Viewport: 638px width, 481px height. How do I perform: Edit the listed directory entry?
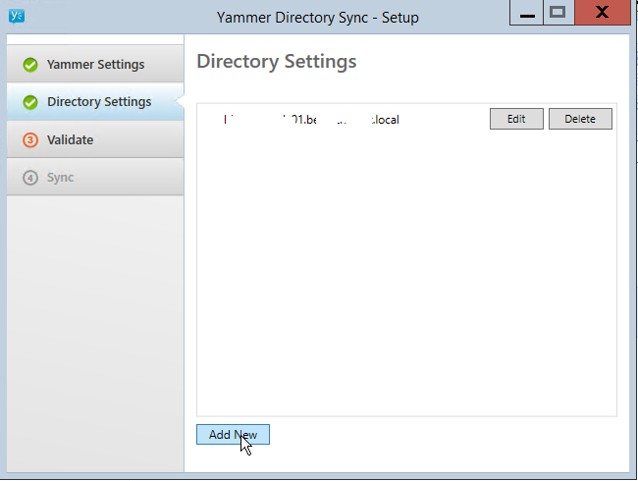(516, 119)
